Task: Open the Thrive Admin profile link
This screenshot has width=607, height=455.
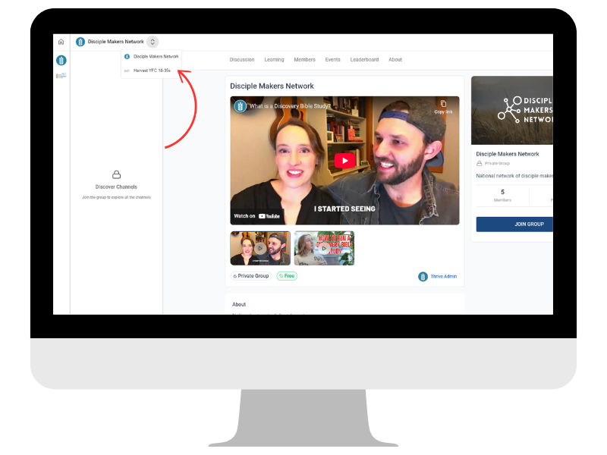Action: point(444,277)
